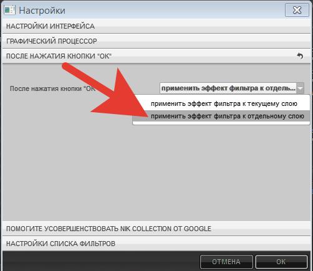Image resolution: width=313 pixels, height=271 pixels.
Task: Click the reset arrow icon in section header
Action: point(300,56)
